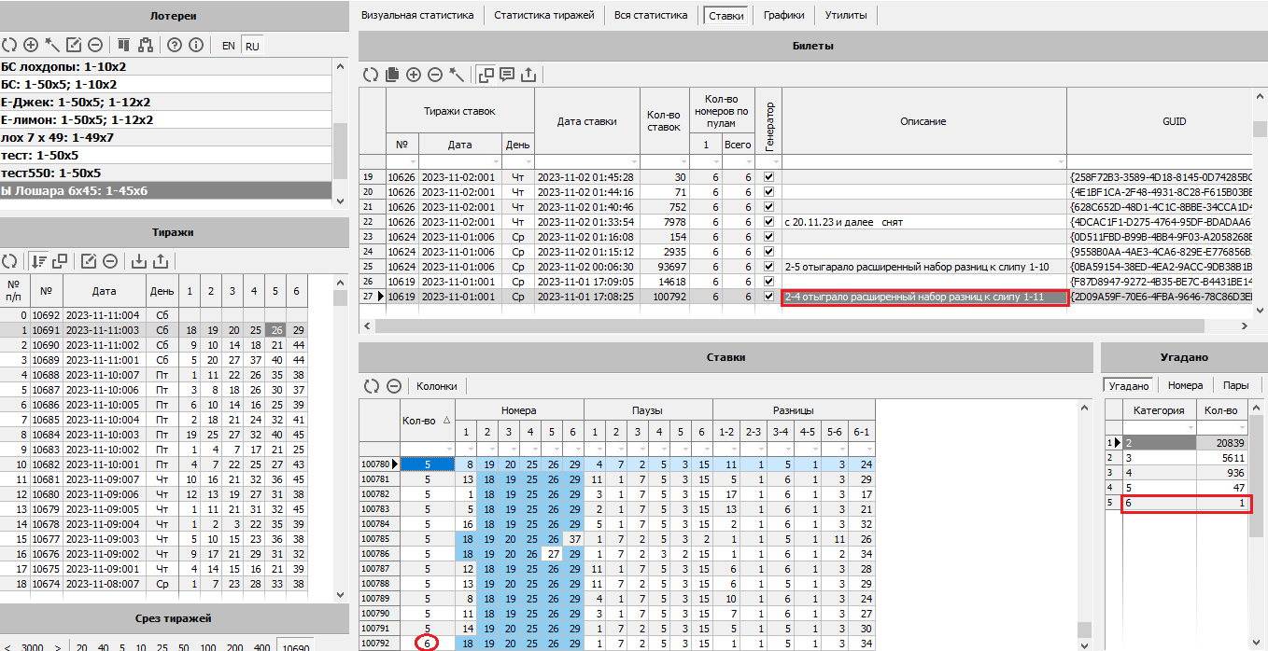This screenshot has height=651, width=1268.
Task: Switch to Графики tab
Action: 784,15
